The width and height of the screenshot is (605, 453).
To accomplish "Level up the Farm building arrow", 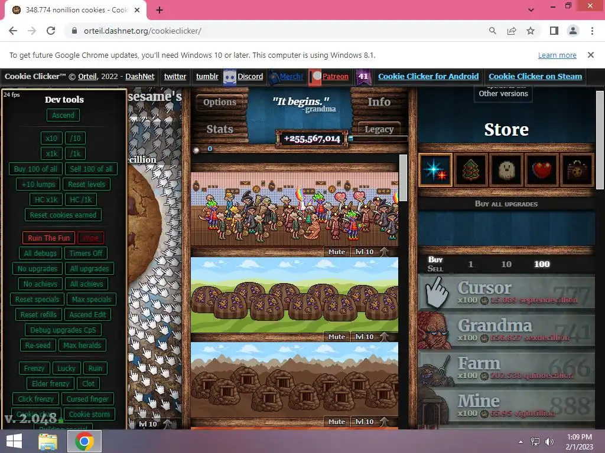I will tap(384, 337).
